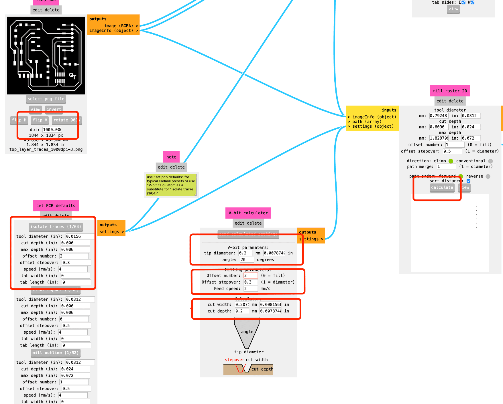Click V-bit cut depth mm field
503x404 pixels.
tap(242, 311)
